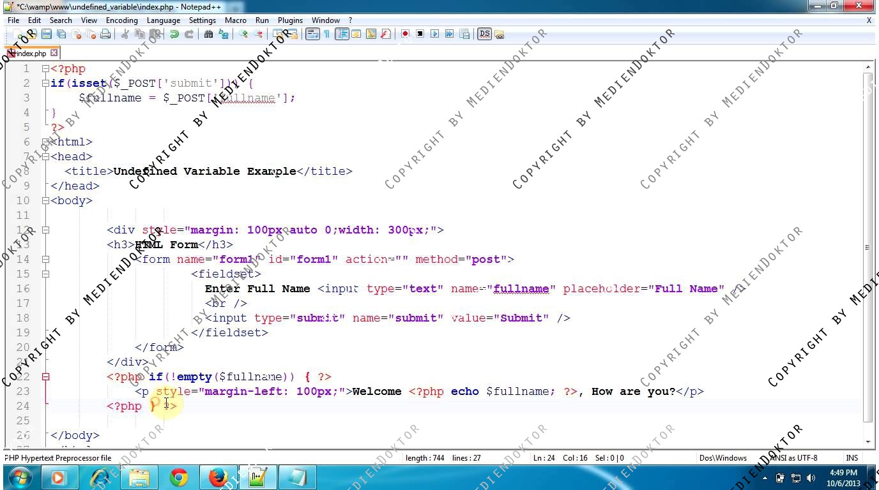
Task: Open the Macro menu
Action: (x=235, y=20)
